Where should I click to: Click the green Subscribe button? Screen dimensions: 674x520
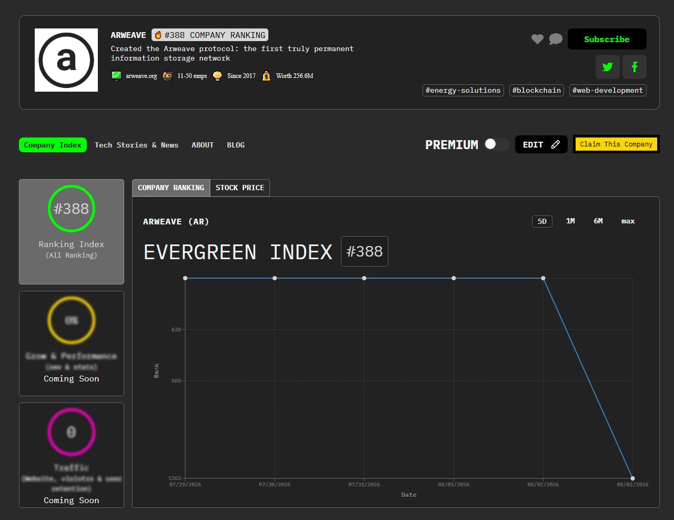tap(607, 39)
